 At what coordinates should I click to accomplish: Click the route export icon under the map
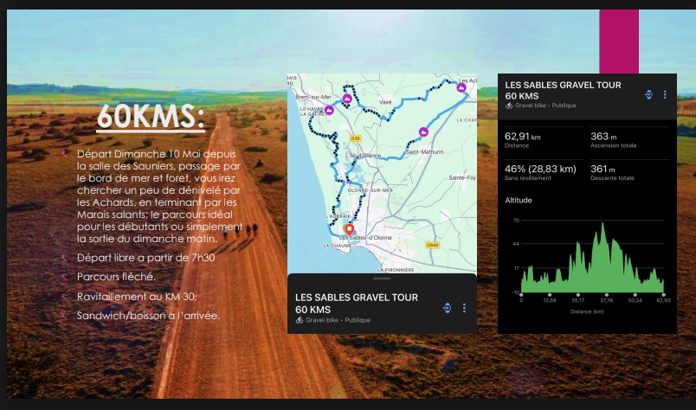[448, 308]
